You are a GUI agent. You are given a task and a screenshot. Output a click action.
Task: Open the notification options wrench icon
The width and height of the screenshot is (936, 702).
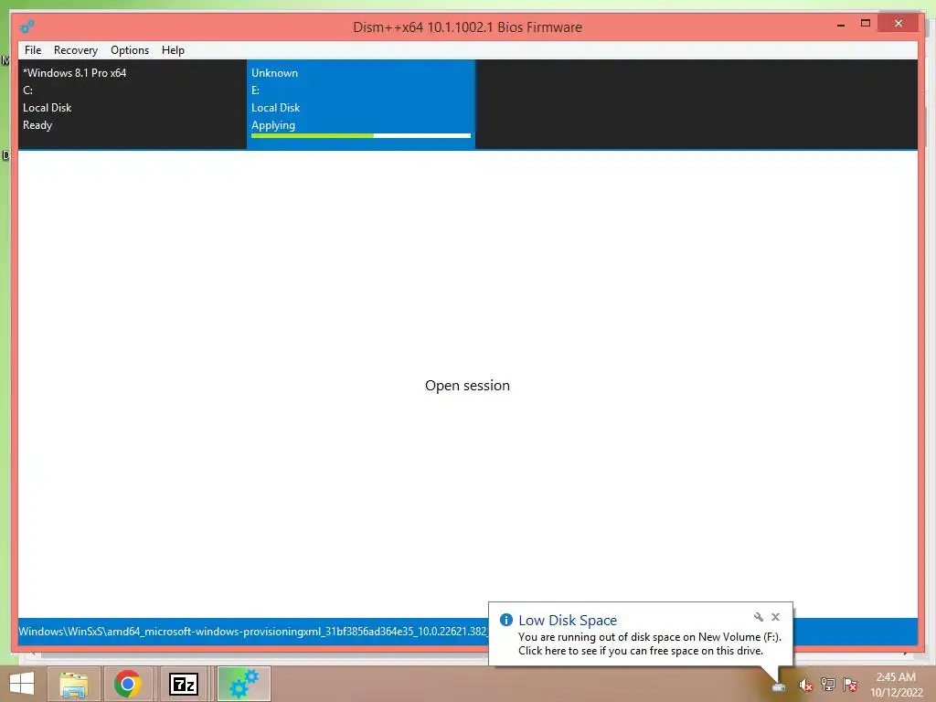[x=758, y=617]
